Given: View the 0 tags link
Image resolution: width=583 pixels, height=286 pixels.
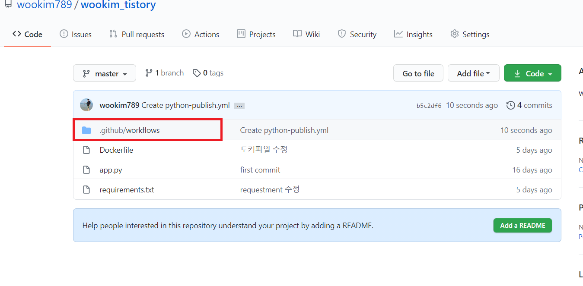Looking at the screenshot, I should [x=208, y=73].
